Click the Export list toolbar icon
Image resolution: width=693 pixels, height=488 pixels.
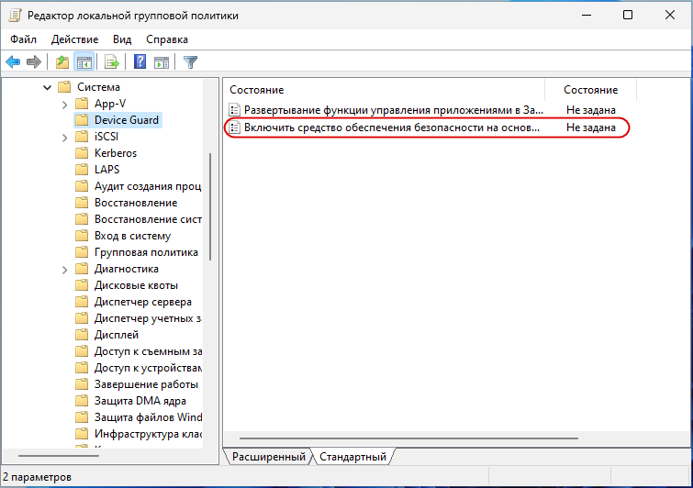click(111, 61)
